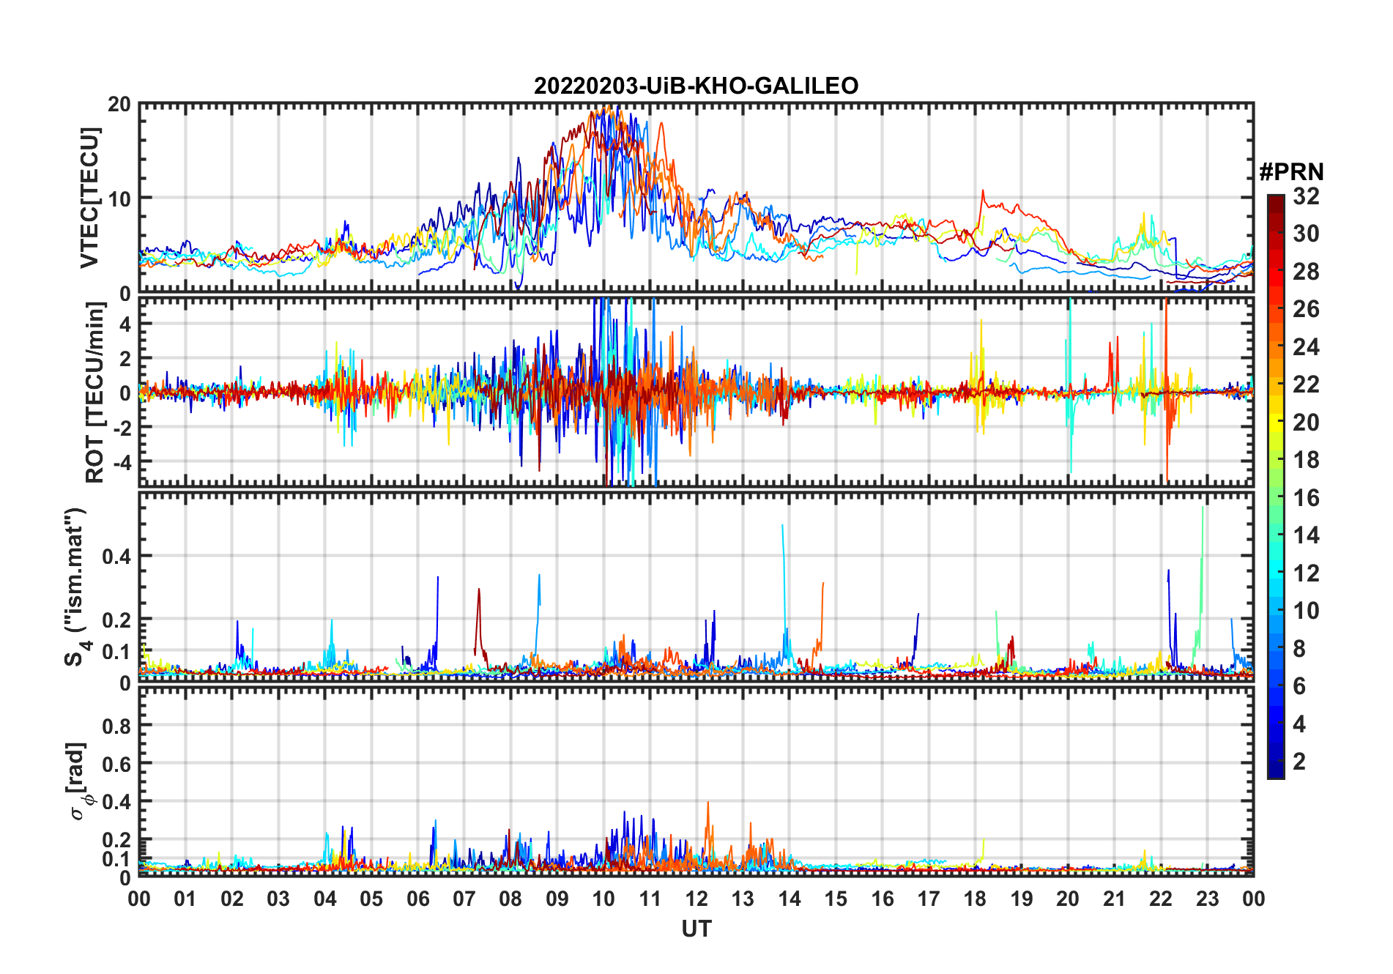Click the ROT time-series plot panel
1393x974 pixels.
(x=696, y=392)
